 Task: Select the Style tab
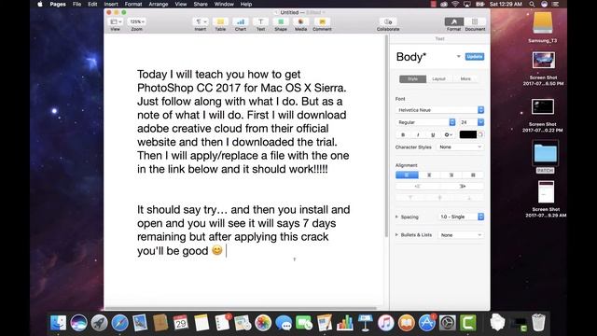[412, 78]
